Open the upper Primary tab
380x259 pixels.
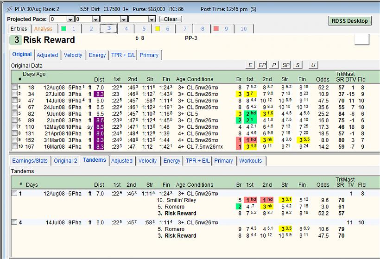pyautogui.click(x=149, y=55)
